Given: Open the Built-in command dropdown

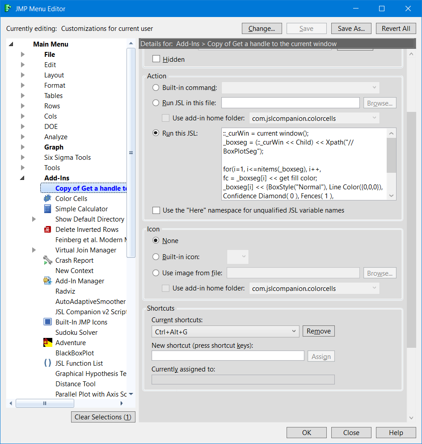Looking at the screenshot, I should (x=300, y=87).
